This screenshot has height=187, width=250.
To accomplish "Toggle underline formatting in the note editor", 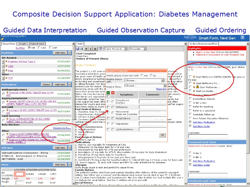I will (95, 49).
